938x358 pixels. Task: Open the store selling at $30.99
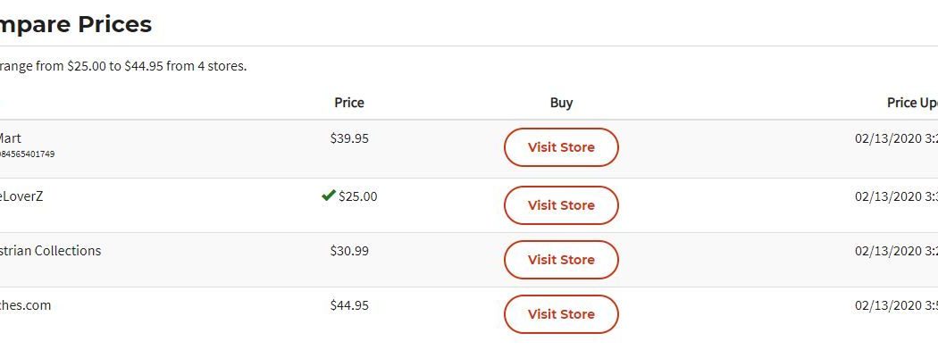pyautogui.click(x=561, y=260)
